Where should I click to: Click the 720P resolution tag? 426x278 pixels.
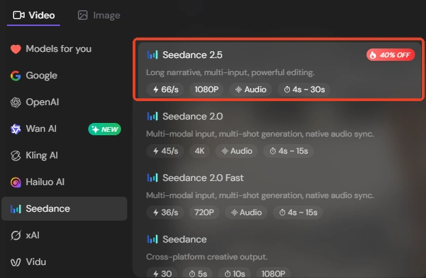(x=204, y=212)
